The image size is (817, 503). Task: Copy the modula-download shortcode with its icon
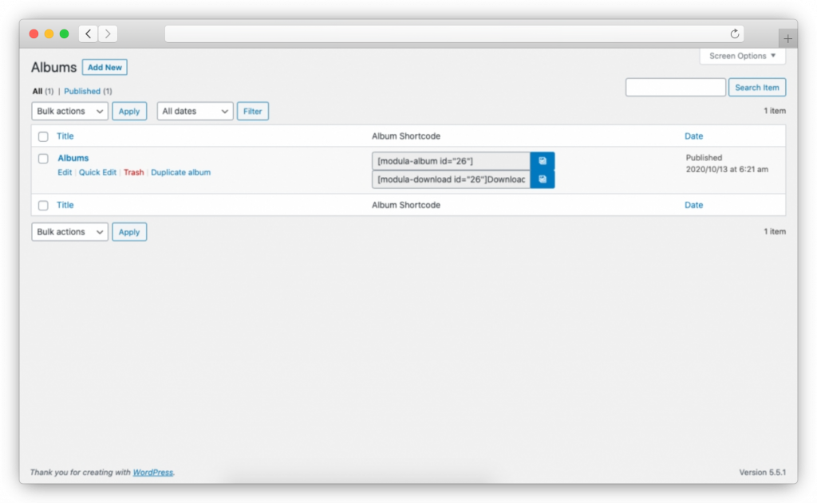click(542, 179)
